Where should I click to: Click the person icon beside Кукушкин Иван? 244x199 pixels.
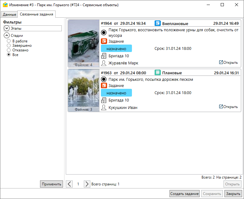click(x=104, y=107)
